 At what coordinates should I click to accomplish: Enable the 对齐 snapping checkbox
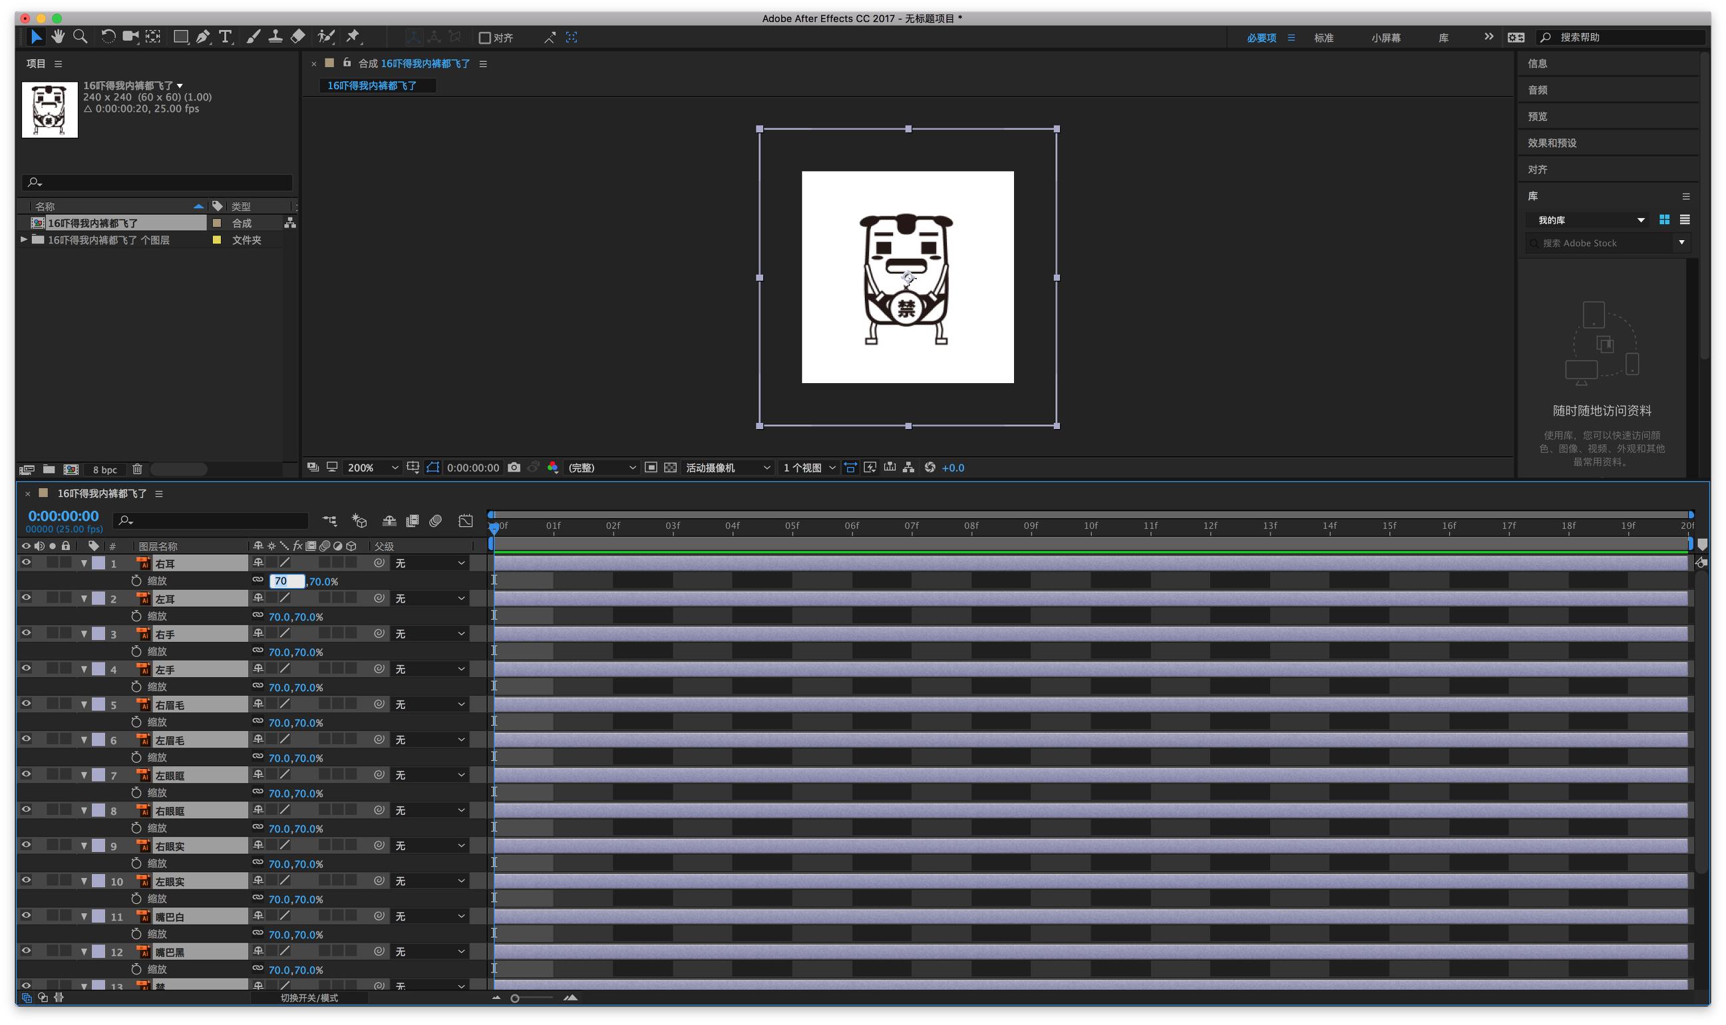tap(485, 38)
